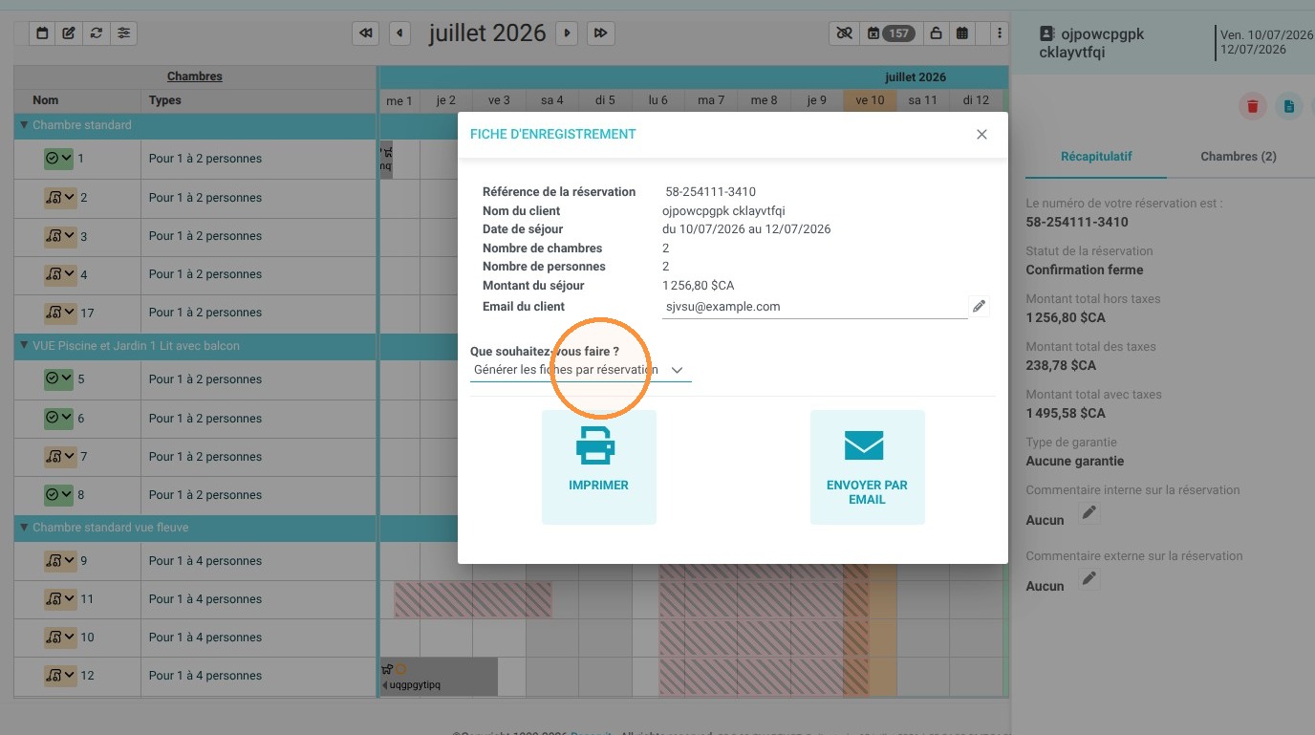Click the broken-link icon in the toolbar
This screenshot has height=735, width=1315.
click(x=844, y=33)
